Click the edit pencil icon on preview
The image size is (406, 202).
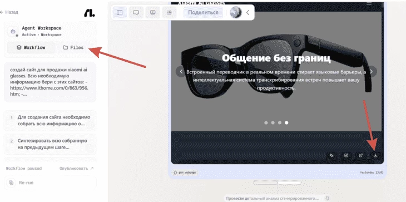pos(346,155)
